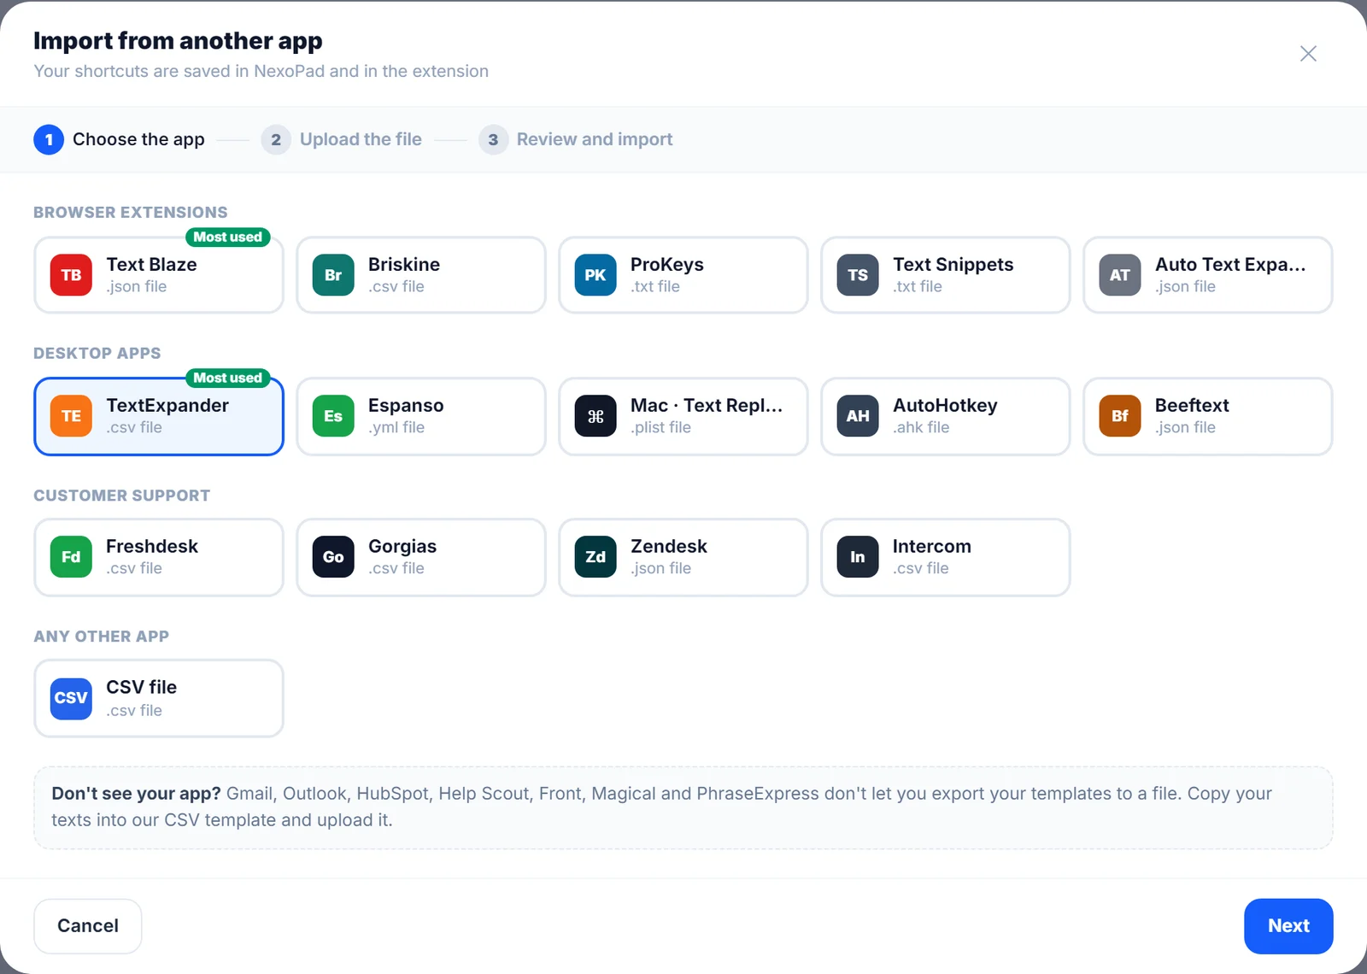This screenshot has height=974, width=1367.
Task: Pick the Espanso app name
Action: click(406, 406)
